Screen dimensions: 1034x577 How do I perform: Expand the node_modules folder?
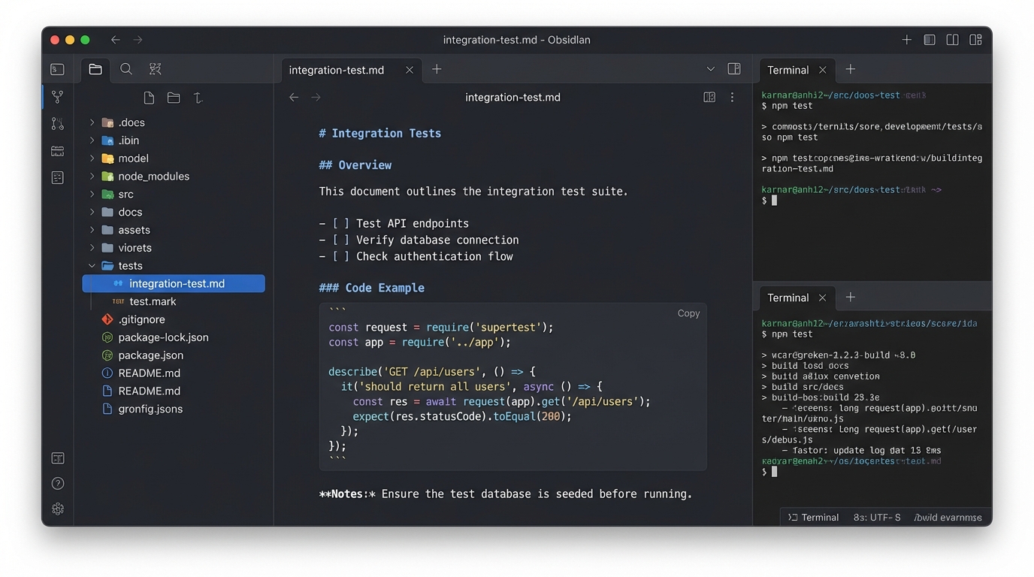[92, 176]
